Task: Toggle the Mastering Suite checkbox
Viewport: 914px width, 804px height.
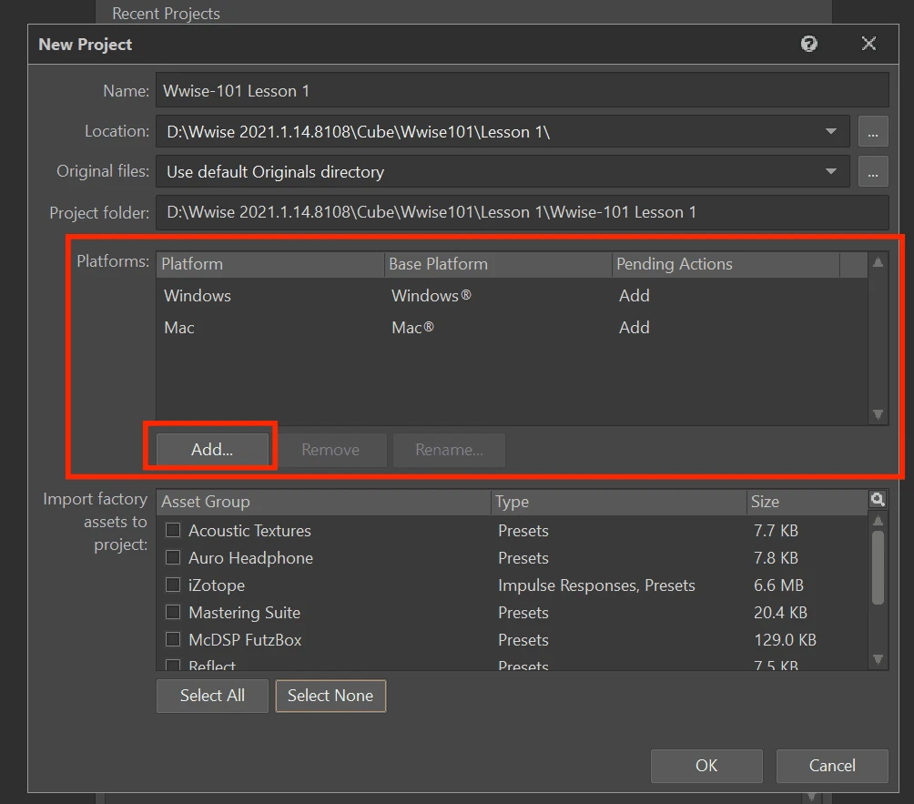Action: coord(173,612)
